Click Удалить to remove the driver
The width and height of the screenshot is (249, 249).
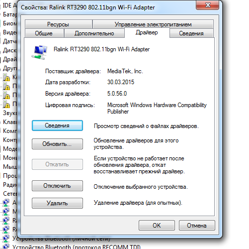[x=57, y=203]
